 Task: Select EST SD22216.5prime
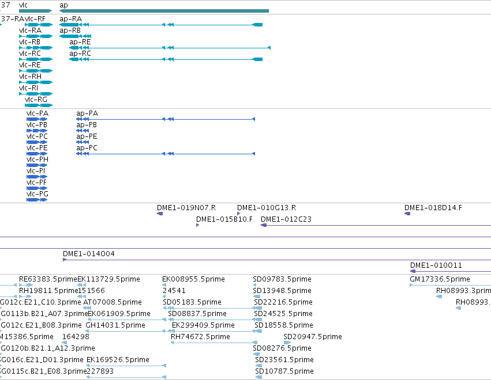283,302
